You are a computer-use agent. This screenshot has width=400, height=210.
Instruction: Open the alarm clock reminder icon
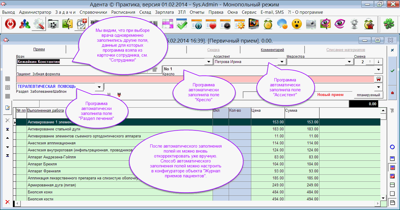pyautogui.click(x=268, y=24)
